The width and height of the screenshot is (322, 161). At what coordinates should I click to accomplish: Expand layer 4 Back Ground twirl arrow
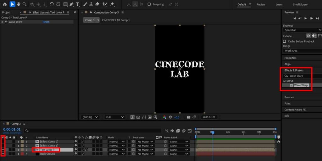click(x=18, y=154)
